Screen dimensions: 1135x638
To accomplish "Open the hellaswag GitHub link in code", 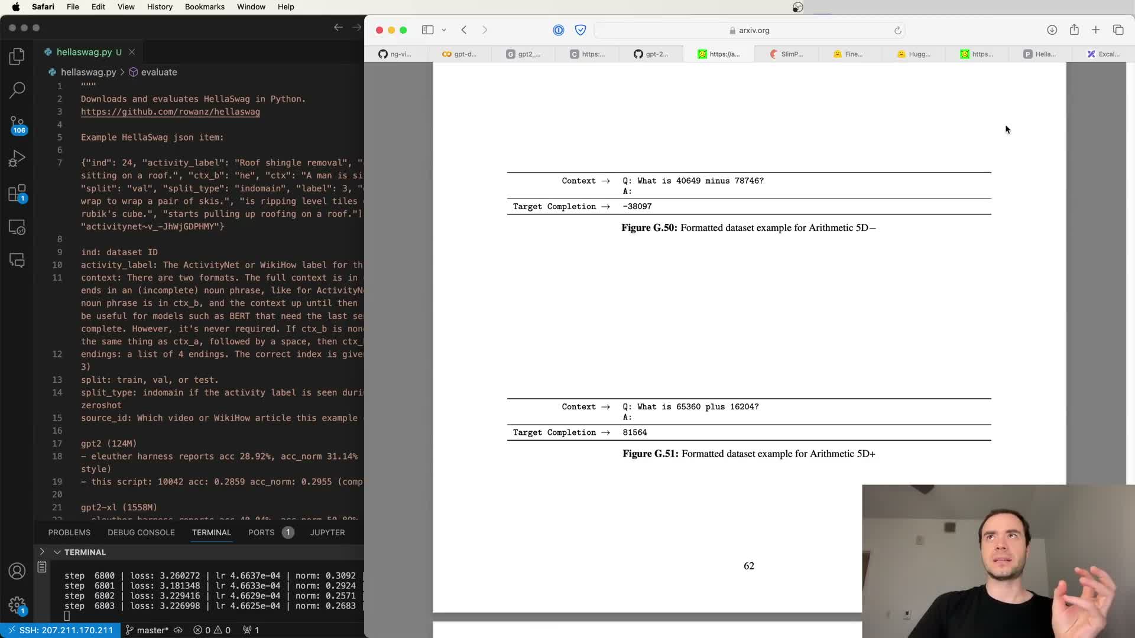I will point(170,112).
